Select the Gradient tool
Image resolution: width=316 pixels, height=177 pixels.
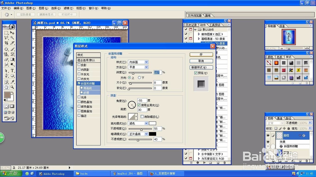pyautogui.click(x=12, y=59)
